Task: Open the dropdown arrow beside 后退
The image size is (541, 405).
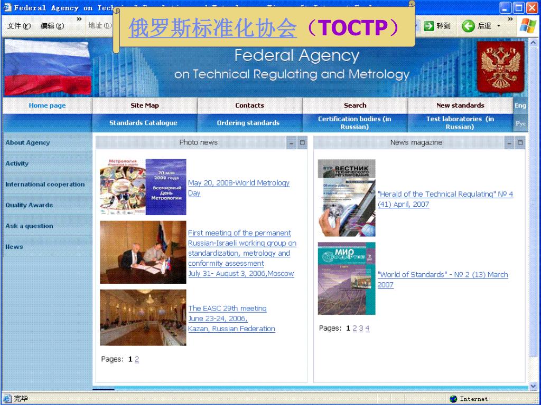Action: (x=499, y=26)
